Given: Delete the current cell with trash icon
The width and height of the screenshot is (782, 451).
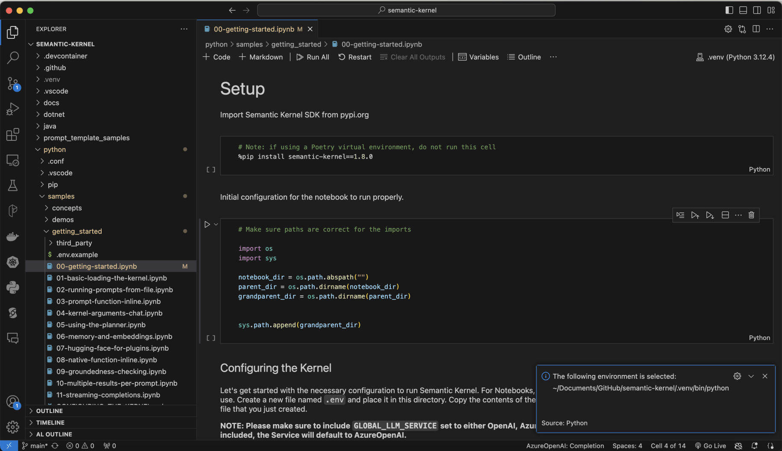Looking at the screenshot, I should 751,215.
